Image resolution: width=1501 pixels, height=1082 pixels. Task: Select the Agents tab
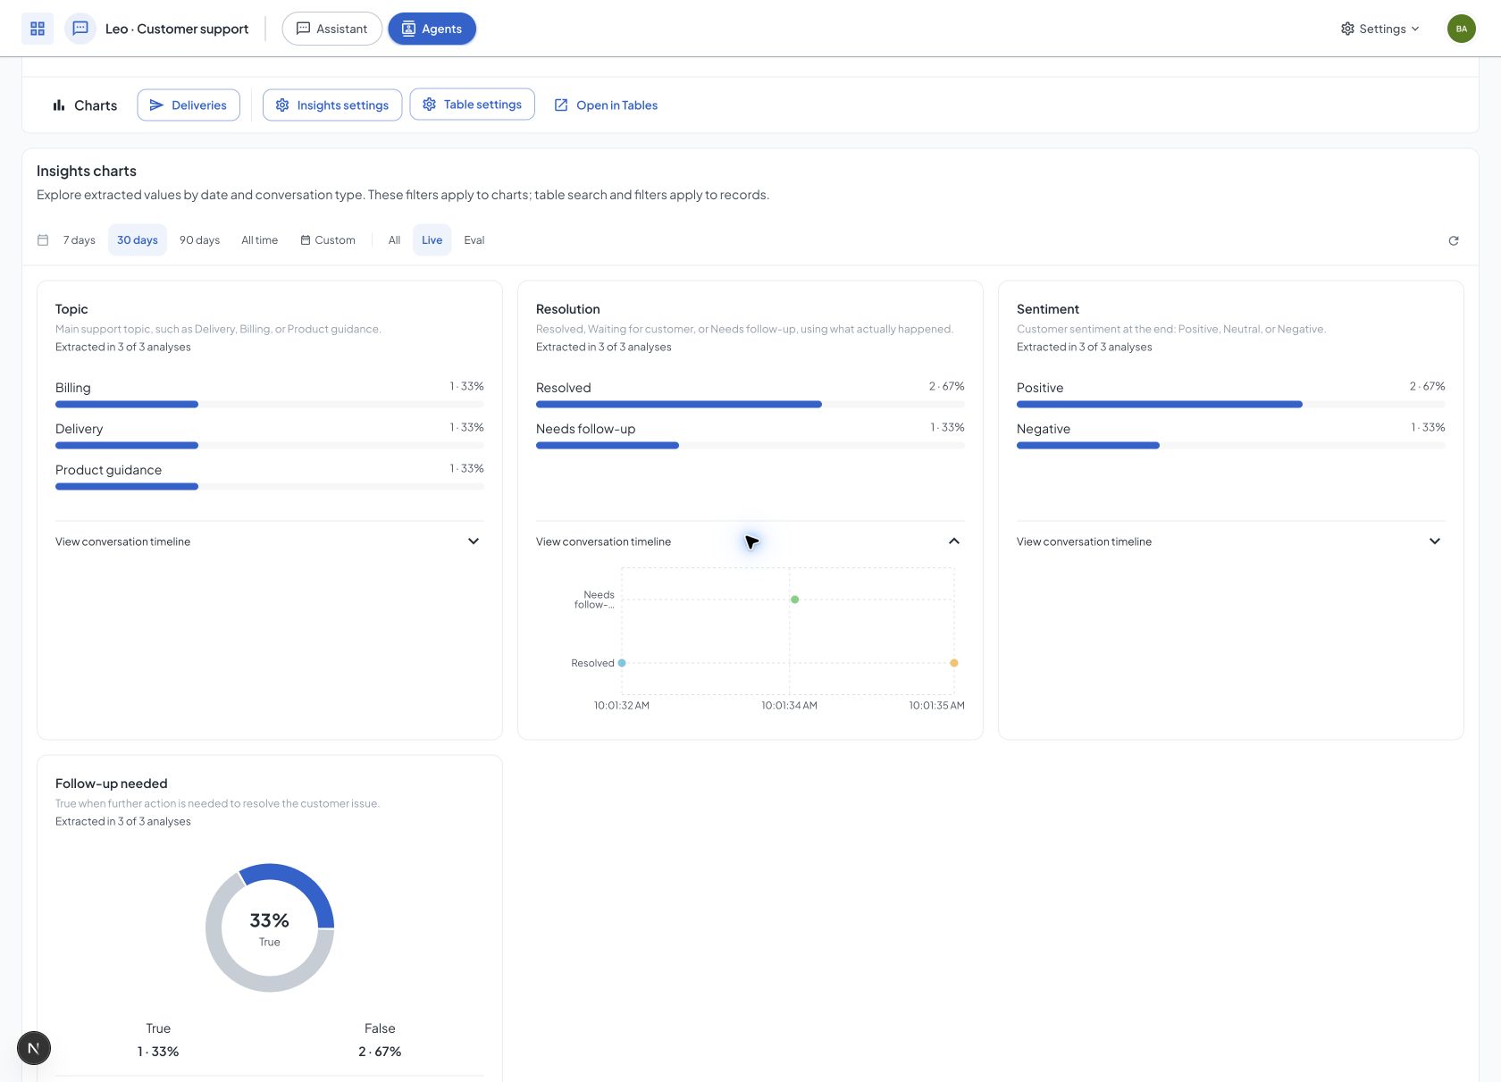432,29
